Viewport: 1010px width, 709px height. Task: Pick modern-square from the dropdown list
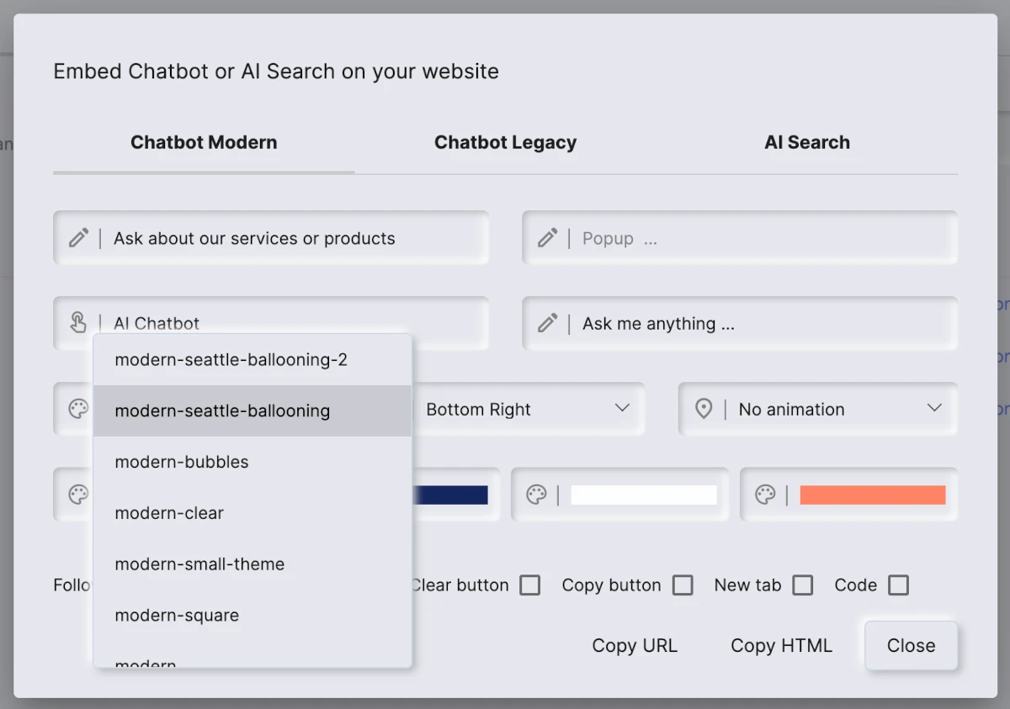click(252, 616)
